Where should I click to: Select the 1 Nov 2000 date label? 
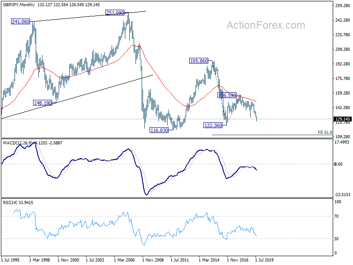tap(68, 260)
